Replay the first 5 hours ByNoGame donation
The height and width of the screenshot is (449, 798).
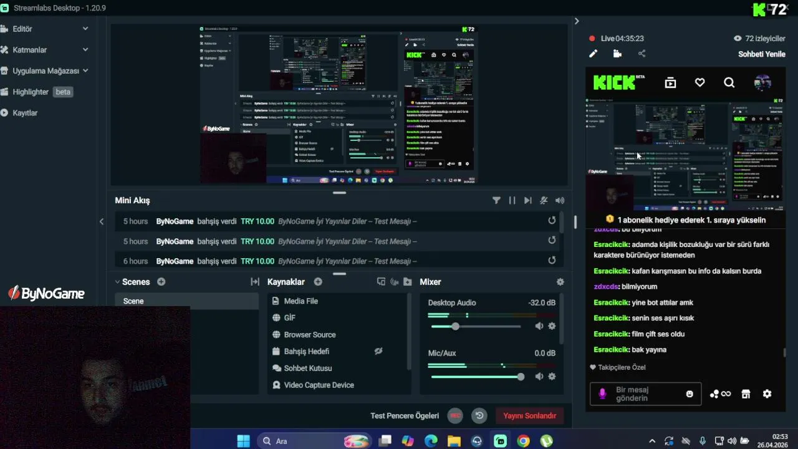pyautogui.click(x=552, y=221)
